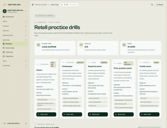Click the Mission Control back button
The height and width of the screenshot is (128, 167).
coord(45,16)
